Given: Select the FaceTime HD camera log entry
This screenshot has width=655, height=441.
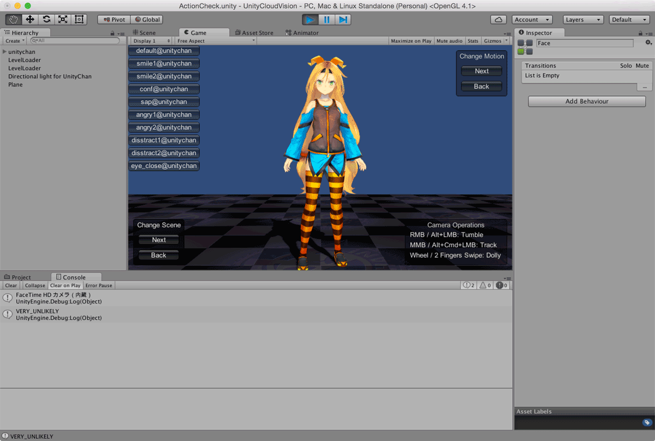Looking at the screenshot, I should (x=257, y=298).
